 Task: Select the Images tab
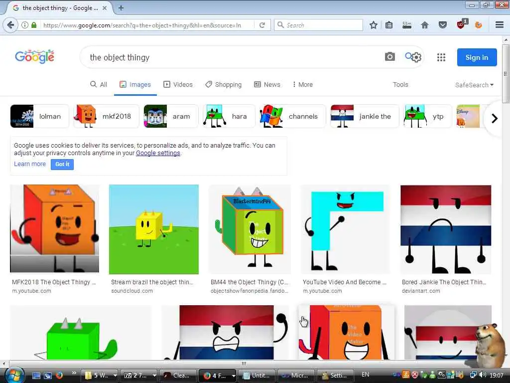[x=135, y=85]
